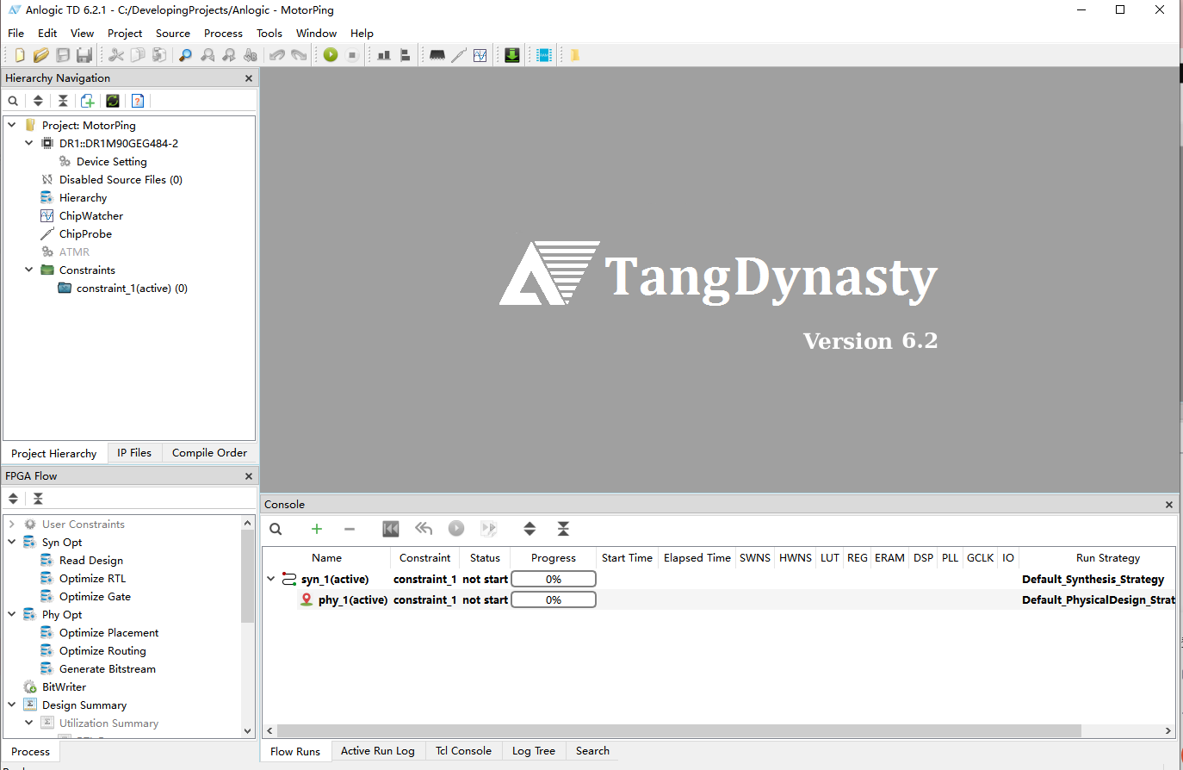Launch ChipWatcher waveform icon in toolbar
This screenshot has height=770, width=1183.
[x=480, y=55]
